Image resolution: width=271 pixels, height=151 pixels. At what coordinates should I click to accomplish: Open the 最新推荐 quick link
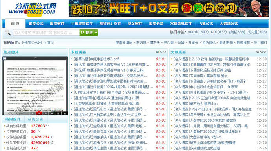(243, 43)
